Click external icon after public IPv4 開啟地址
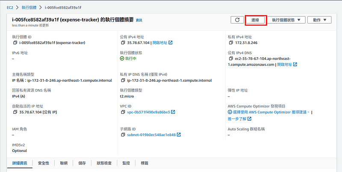Image resolution: width=342 pixels, height=172 pixels. tap(171, 42)
